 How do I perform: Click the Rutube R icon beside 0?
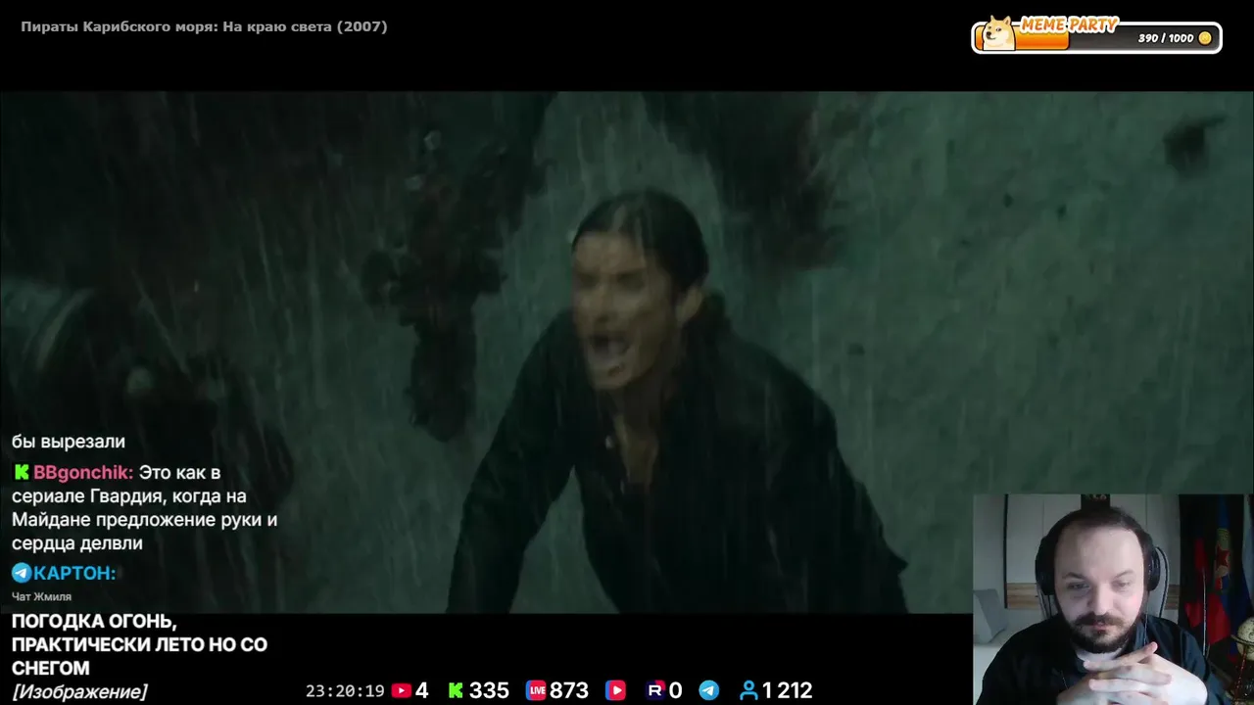pyautogui.click(x=655, y=690)
